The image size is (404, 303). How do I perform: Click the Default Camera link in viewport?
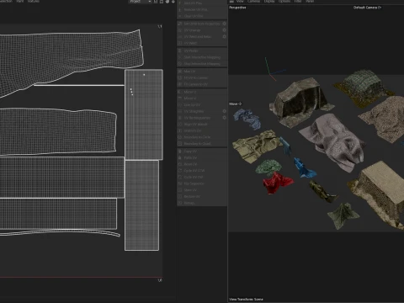367,8
